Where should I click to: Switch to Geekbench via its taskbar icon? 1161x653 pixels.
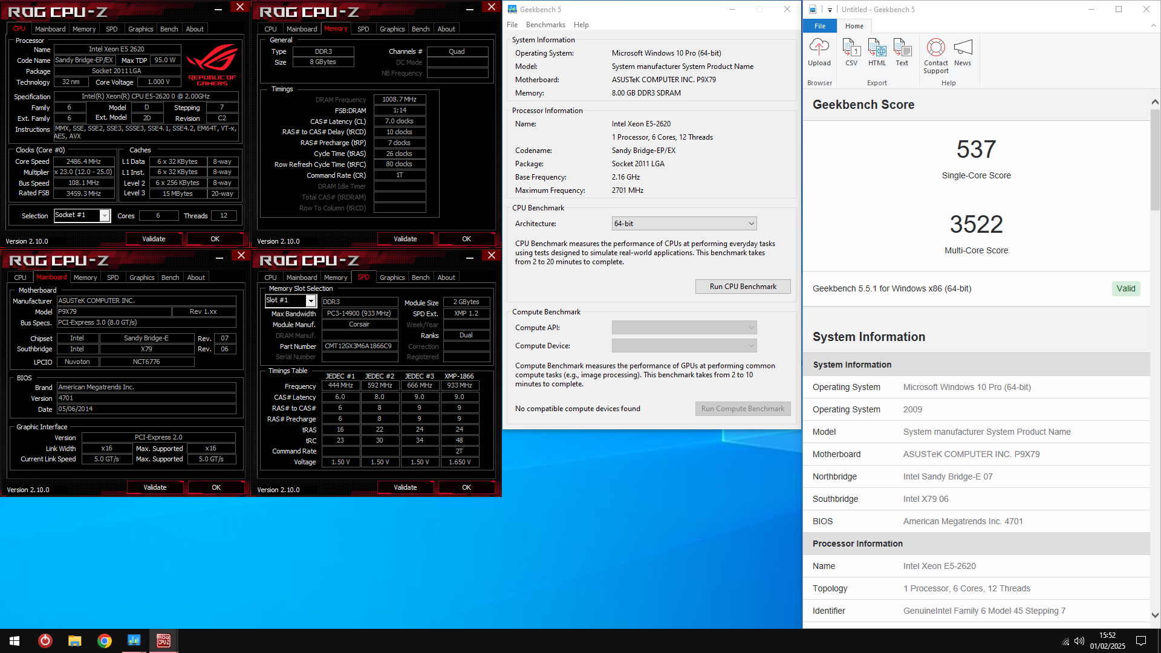[x=134, y=641]
